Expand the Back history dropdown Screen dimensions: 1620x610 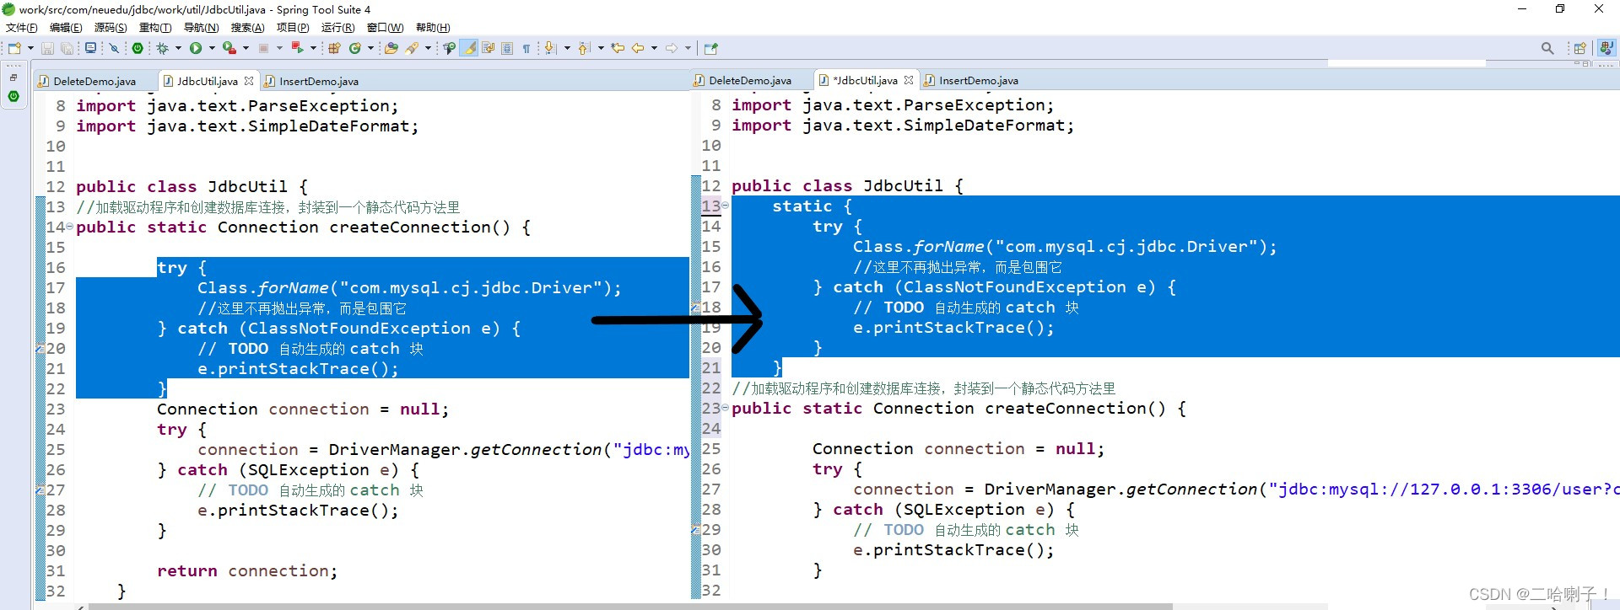654,48
